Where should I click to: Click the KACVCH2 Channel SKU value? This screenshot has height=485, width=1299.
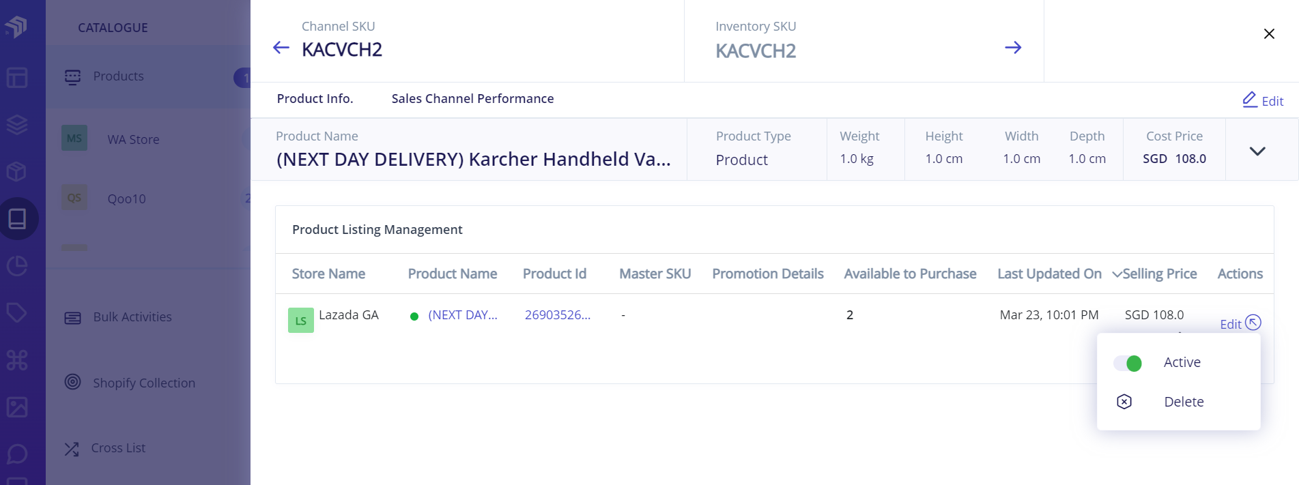tap(342, 50)
